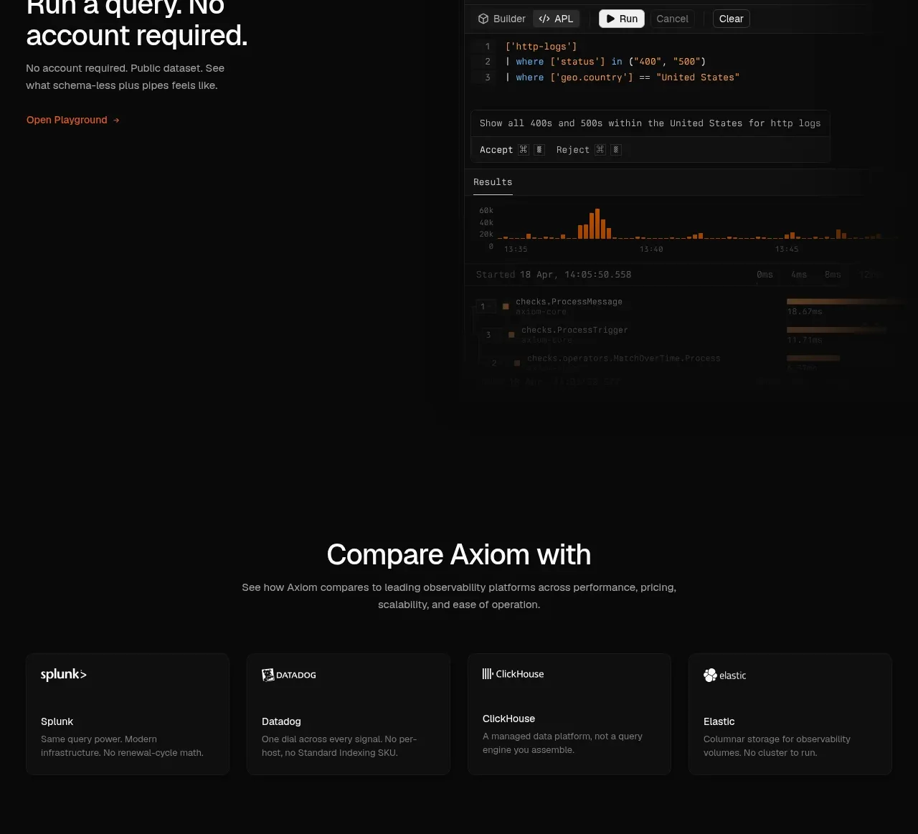The image size is (918, 834).
Task: Open the ClickHouse comparison card
Action: coord(569,714)
